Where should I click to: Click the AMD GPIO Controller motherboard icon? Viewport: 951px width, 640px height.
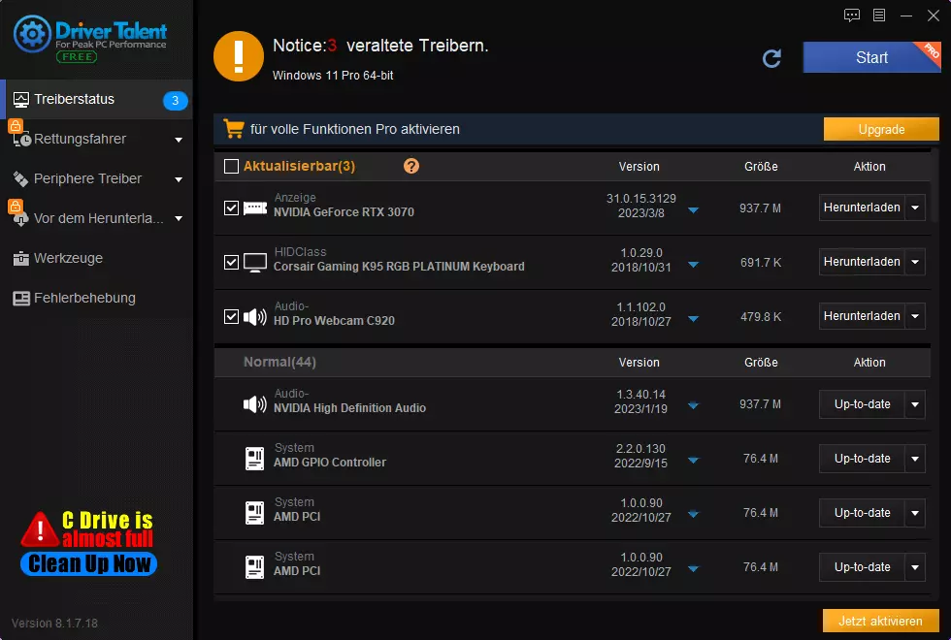point(254,458)
